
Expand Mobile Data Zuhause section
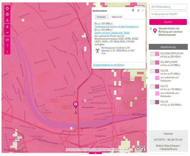coord(168,147)
